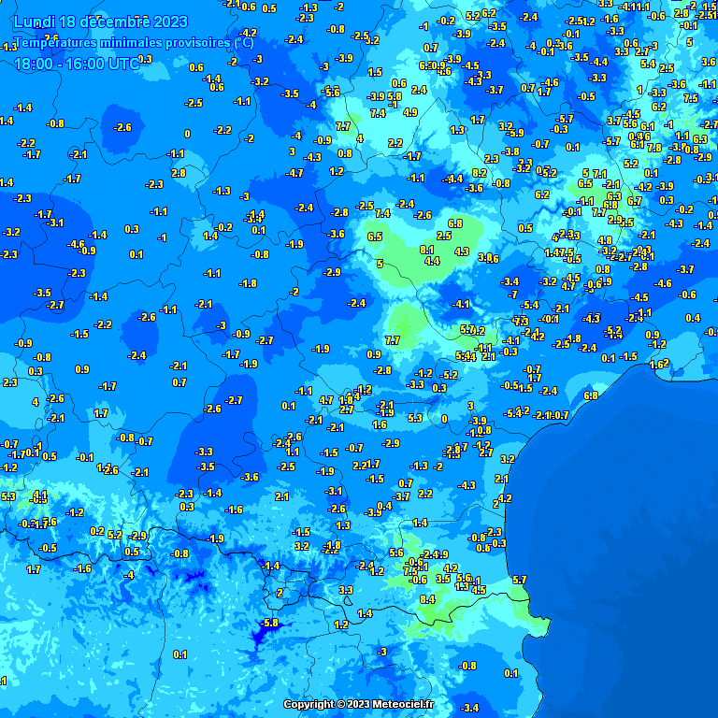Image resolution: width=718 pixels, height=718 pixels.
Task: Click the -4.7 temperature label
Action: pyautogui.click(x=294, y=173)
